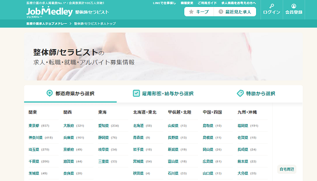Select 島根県 prefecture link

click(x=208, y=138)
